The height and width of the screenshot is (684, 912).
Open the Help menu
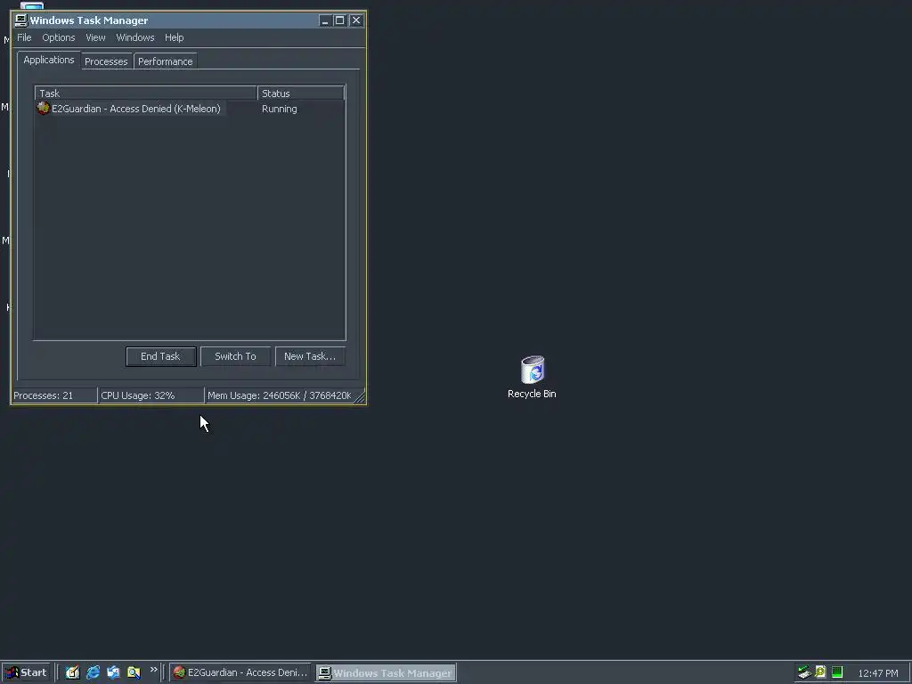pyautogui.click(x=174, y=37)
